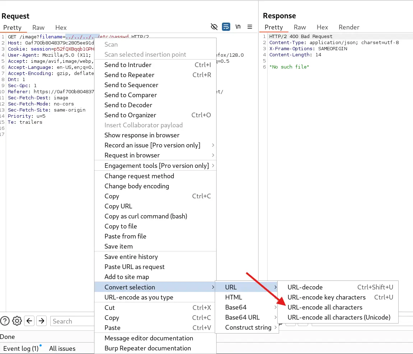Screen dimensions: 413x354
Task: Choose Cut from context menu
Action: (x=155, y=307)
